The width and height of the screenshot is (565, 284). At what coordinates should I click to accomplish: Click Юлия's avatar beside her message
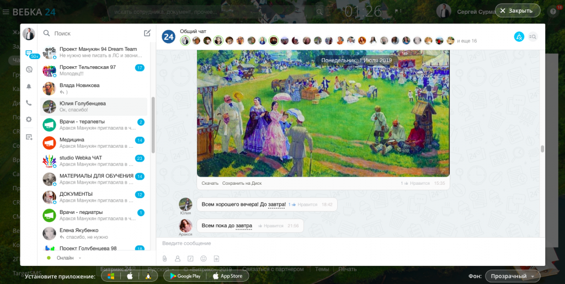pyautogui.click(x=185, y=204)
